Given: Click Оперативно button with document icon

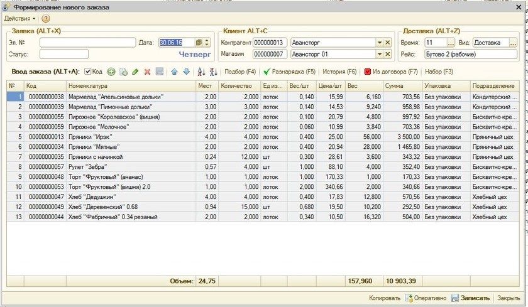Looking at the screenshot, I should pyautogui.click(x=426, y=298).
